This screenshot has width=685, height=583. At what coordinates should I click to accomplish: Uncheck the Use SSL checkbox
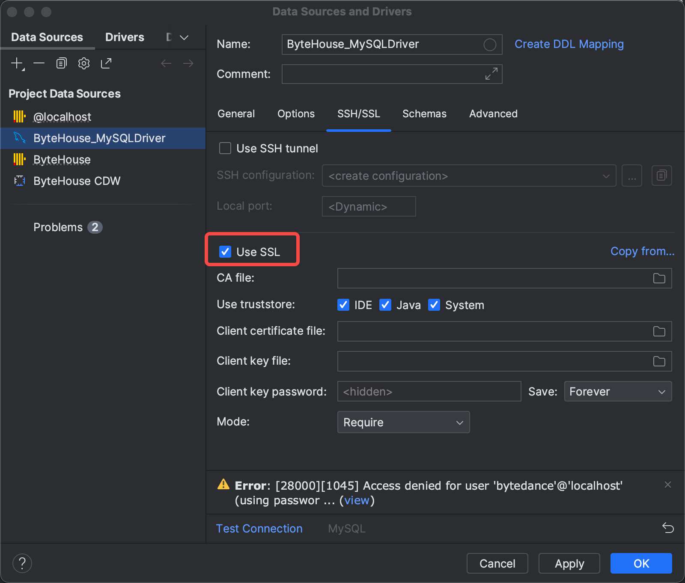[x=225, y=252]
